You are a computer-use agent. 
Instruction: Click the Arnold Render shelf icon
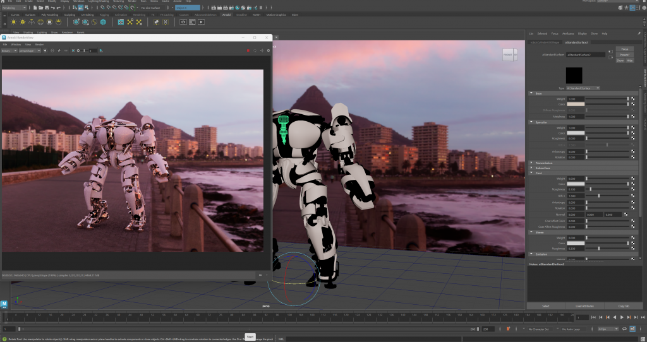pyautogui.click(x=202, y=22)
